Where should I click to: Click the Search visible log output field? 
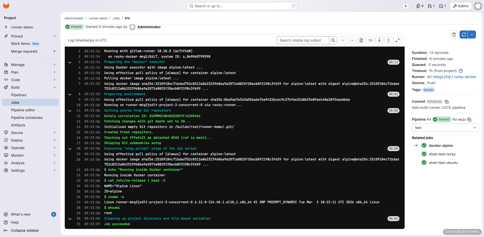tap(302, 40)
